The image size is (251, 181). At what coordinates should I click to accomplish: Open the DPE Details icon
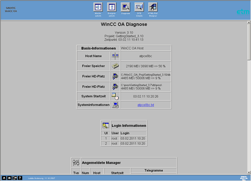click(x=139, y=7)
